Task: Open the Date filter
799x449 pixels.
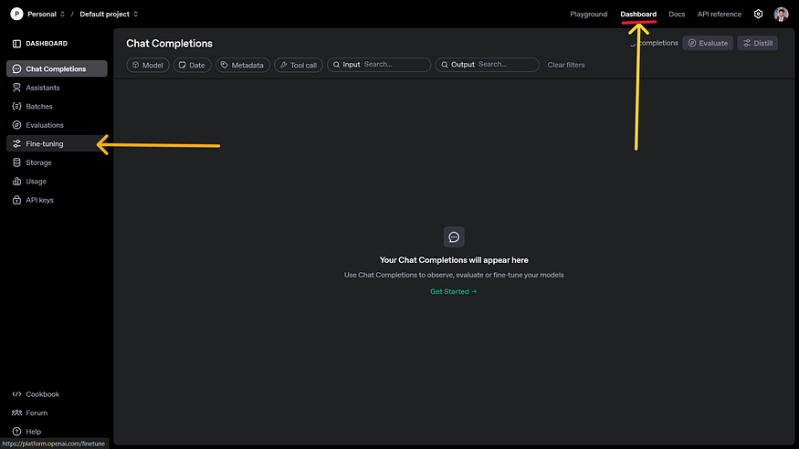Action: coord(192,65)
